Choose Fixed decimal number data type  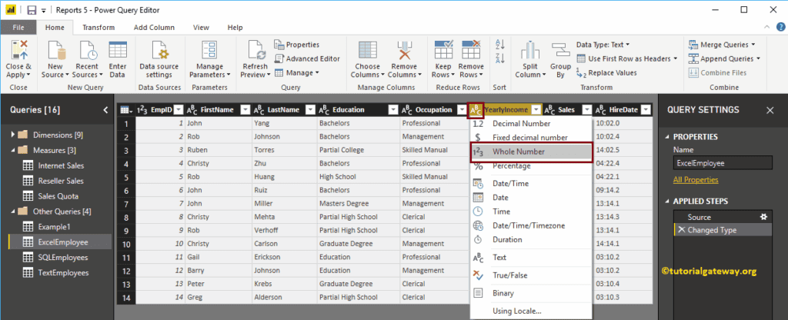click(532, 138)
